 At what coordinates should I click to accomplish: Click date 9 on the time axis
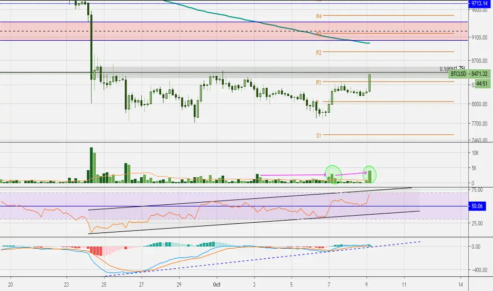[x=367, y=285]
